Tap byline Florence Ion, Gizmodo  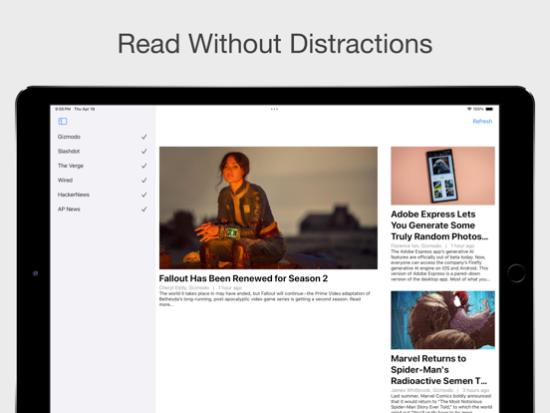416,245
